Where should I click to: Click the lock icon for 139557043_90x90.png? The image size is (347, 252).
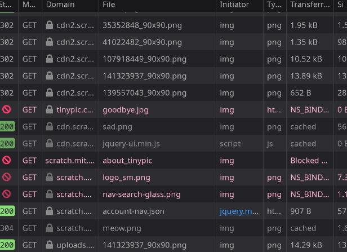(50, 92)
